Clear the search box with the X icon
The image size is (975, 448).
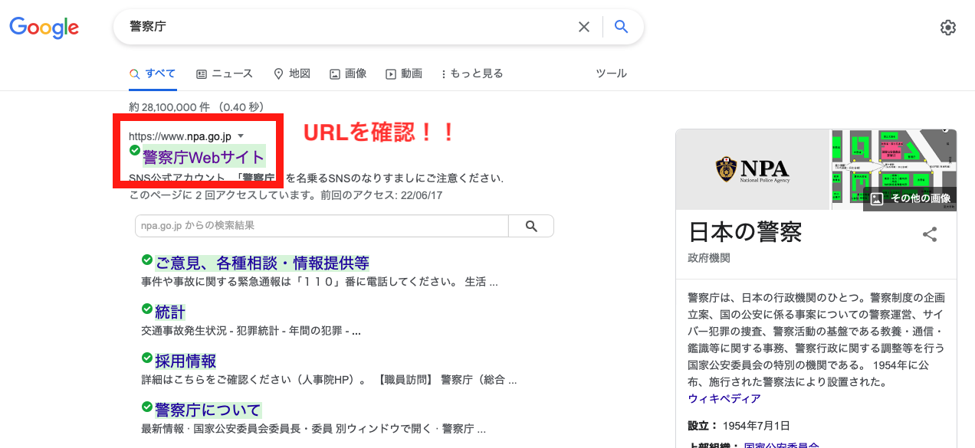tap(584, 27)
